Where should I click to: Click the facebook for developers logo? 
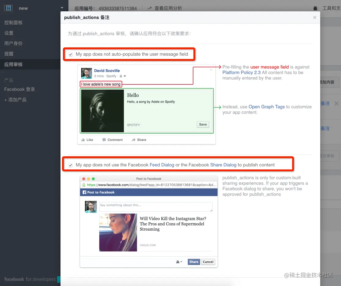pyautogui.click(x=30, y=279)
